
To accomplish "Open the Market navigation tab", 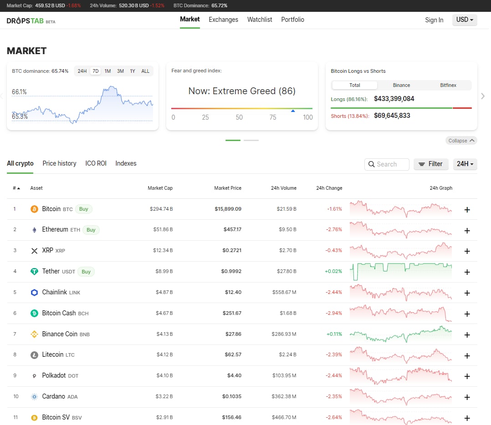I will 190,20.
